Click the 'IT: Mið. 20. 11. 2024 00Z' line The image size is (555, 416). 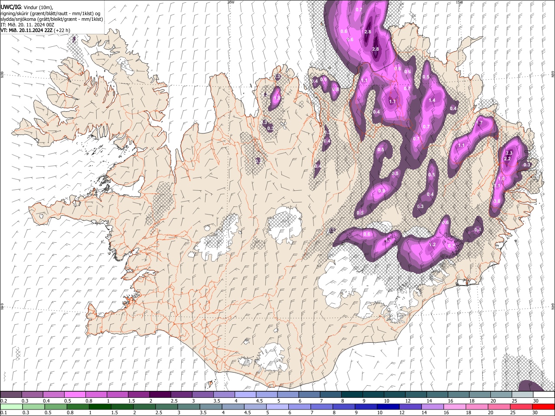pos(27,25)
